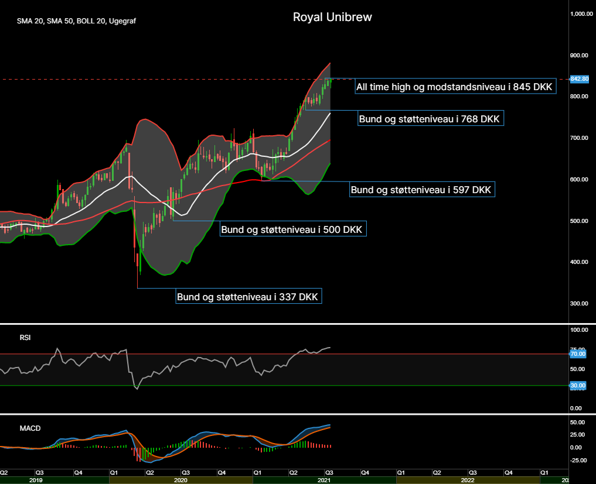Click the 500.00 price axis label

pyautogui.click(x=579, y=221)
